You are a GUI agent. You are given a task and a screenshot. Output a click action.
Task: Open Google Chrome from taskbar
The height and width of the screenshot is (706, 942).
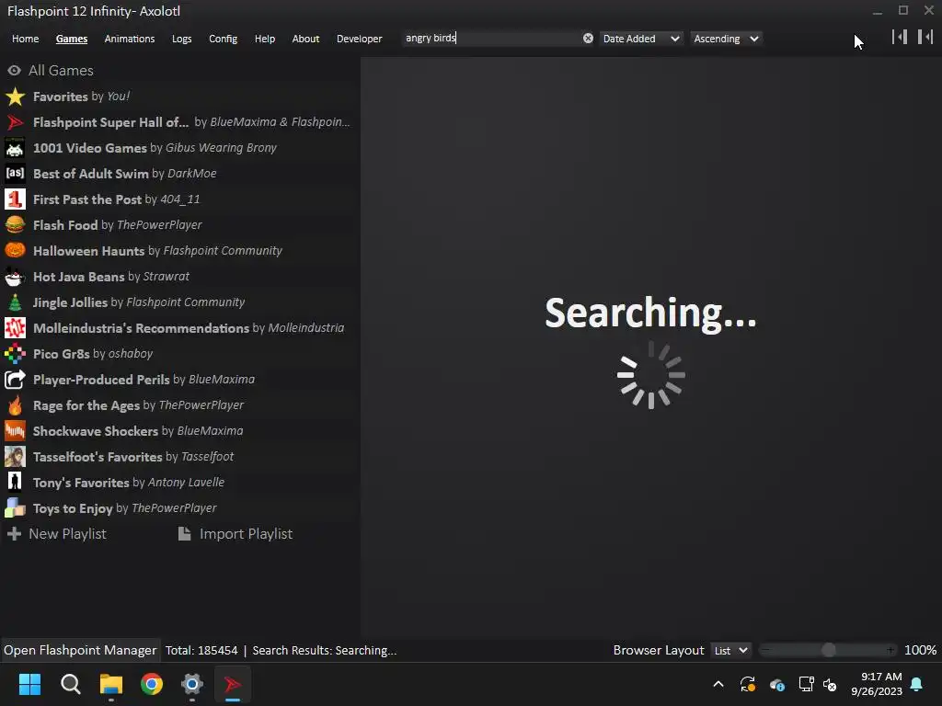tap(152, 684)
